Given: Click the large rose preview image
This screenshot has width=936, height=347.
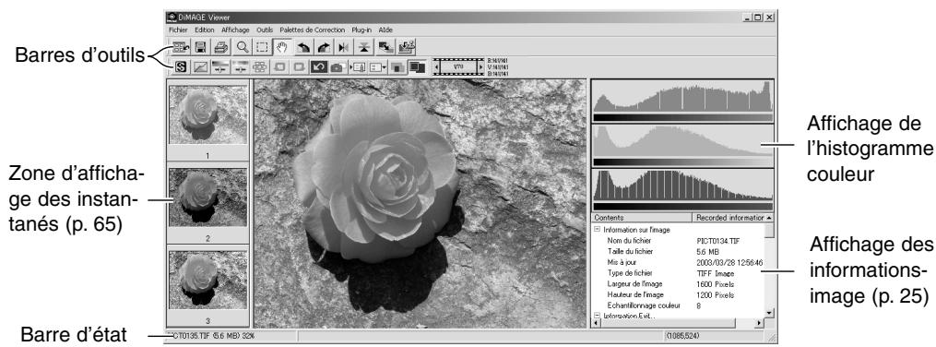Looking at the screenshot, I should tap(421, 203).
